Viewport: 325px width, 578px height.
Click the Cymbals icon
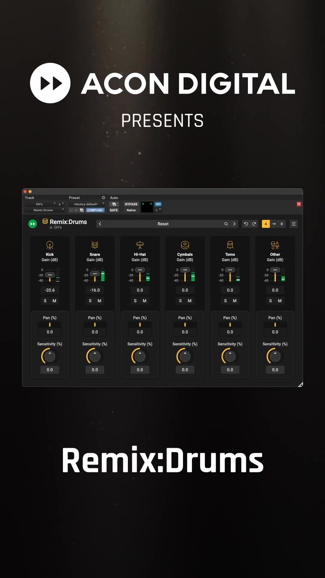(x=185, y=245)
